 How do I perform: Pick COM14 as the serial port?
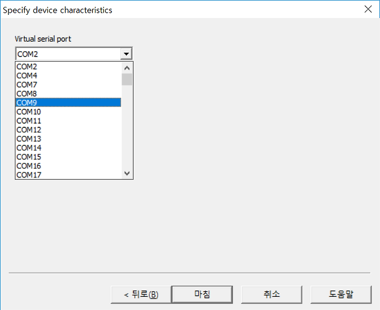pos(68,147)
